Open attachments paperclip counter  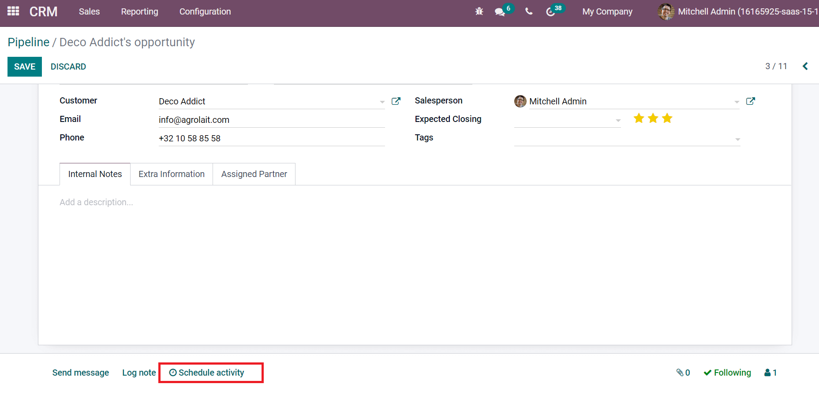point(683,373)
